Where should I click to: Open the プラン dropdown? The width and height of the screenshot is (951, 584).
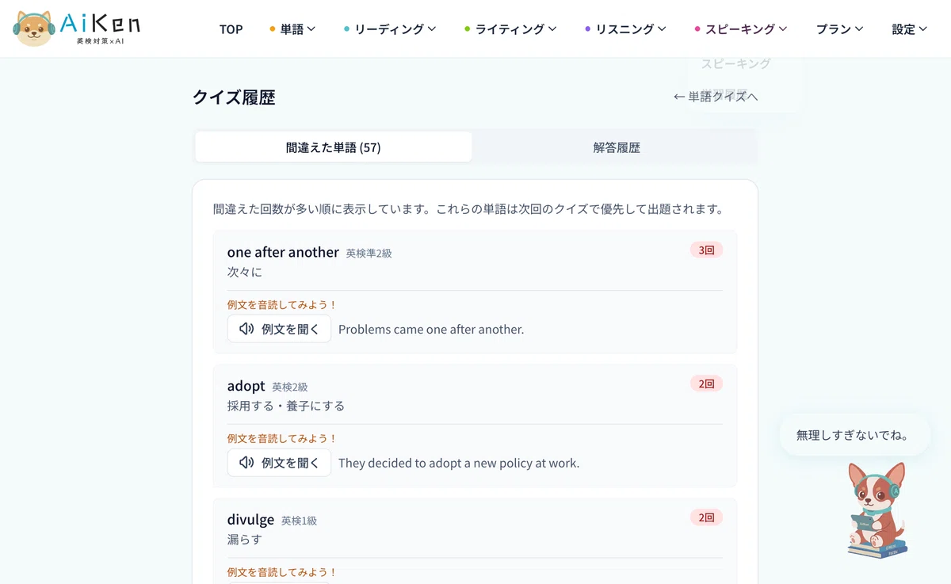(x=839, y=29)
